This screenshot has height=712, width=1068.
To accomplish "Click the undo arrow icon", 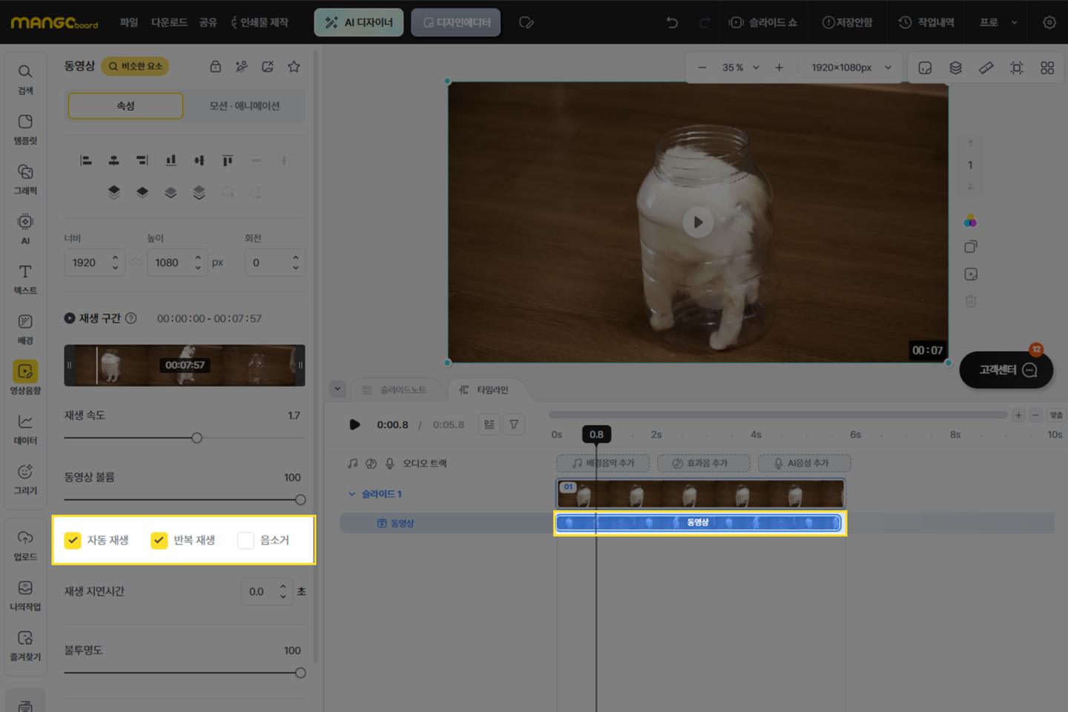I will (x=672, y=22).
